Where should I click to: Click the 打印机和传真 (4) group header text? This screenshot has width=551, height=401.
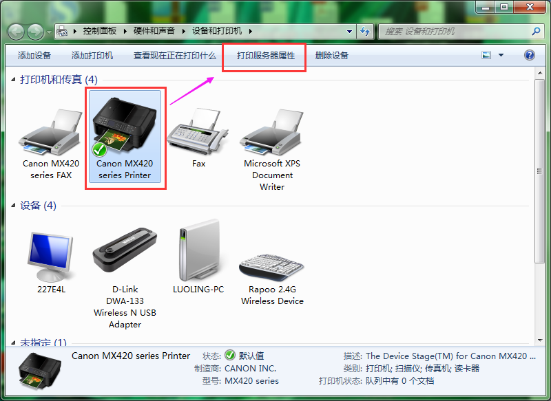coord(59,80)
